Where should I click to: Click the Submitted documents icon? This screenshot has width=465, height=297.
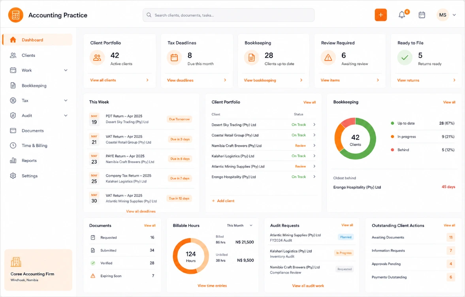coord(93,250)
